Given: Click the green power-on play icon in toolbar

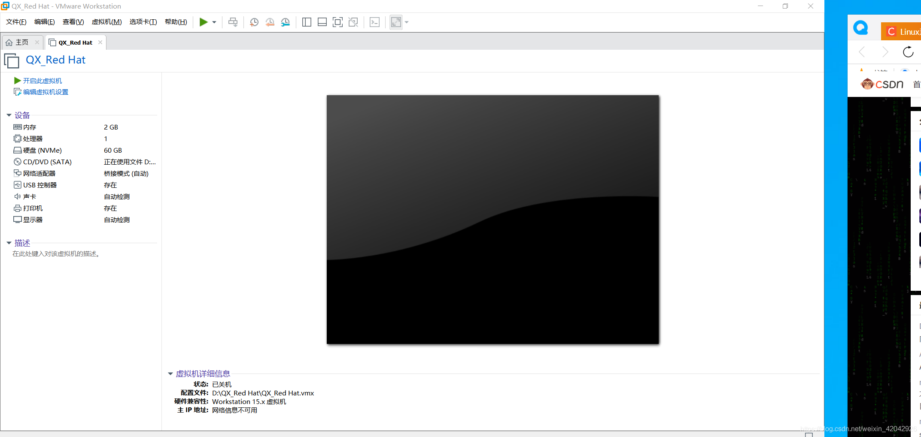Looking at the screenshot, I should pyautogui.click(x=204, y=22).
